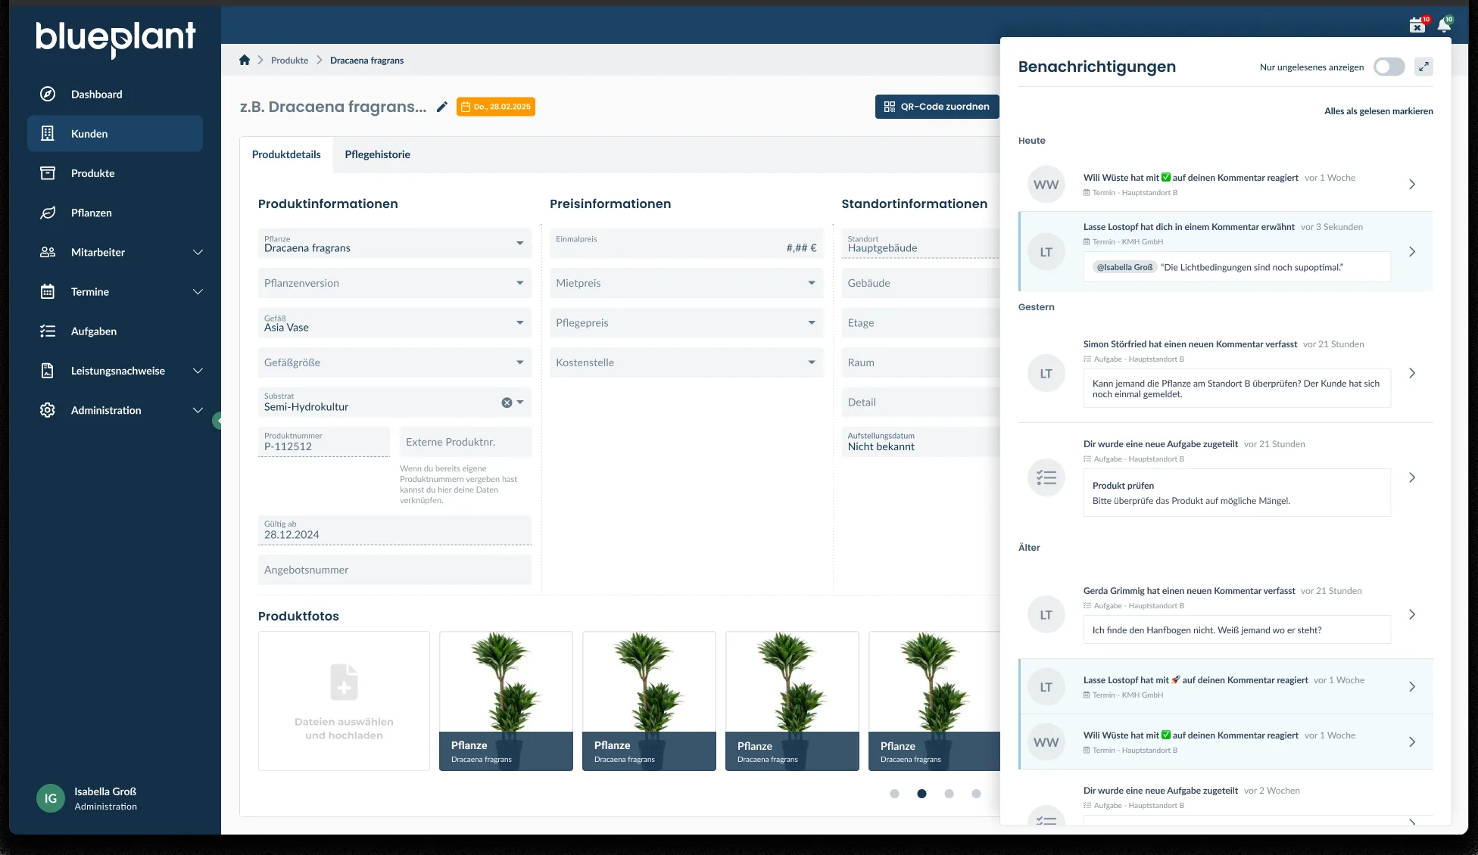
Task: Open Kunden in the sidebar
Action: coord(115,133)
